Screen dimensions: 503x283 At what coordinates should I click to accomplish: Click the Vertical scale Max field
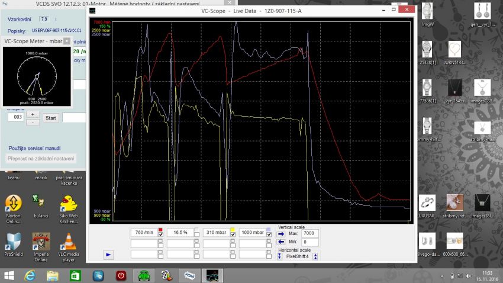pyautogui.click(x=310, y=234)
